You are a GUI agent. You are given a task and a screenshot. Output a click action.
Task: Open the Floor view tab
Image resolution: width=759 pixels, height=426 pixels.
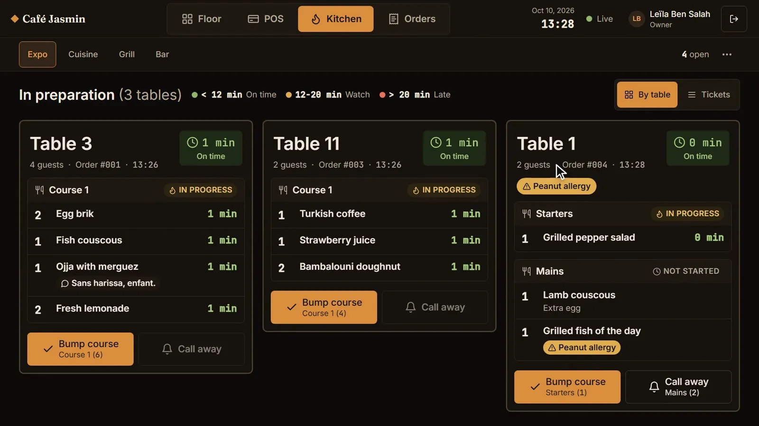pos(202,19)
